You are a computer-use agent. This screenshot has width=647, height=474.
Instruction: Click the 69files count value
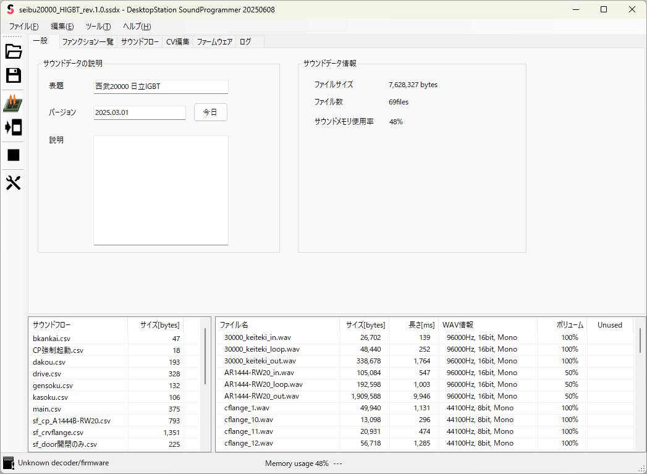[399, 102]
